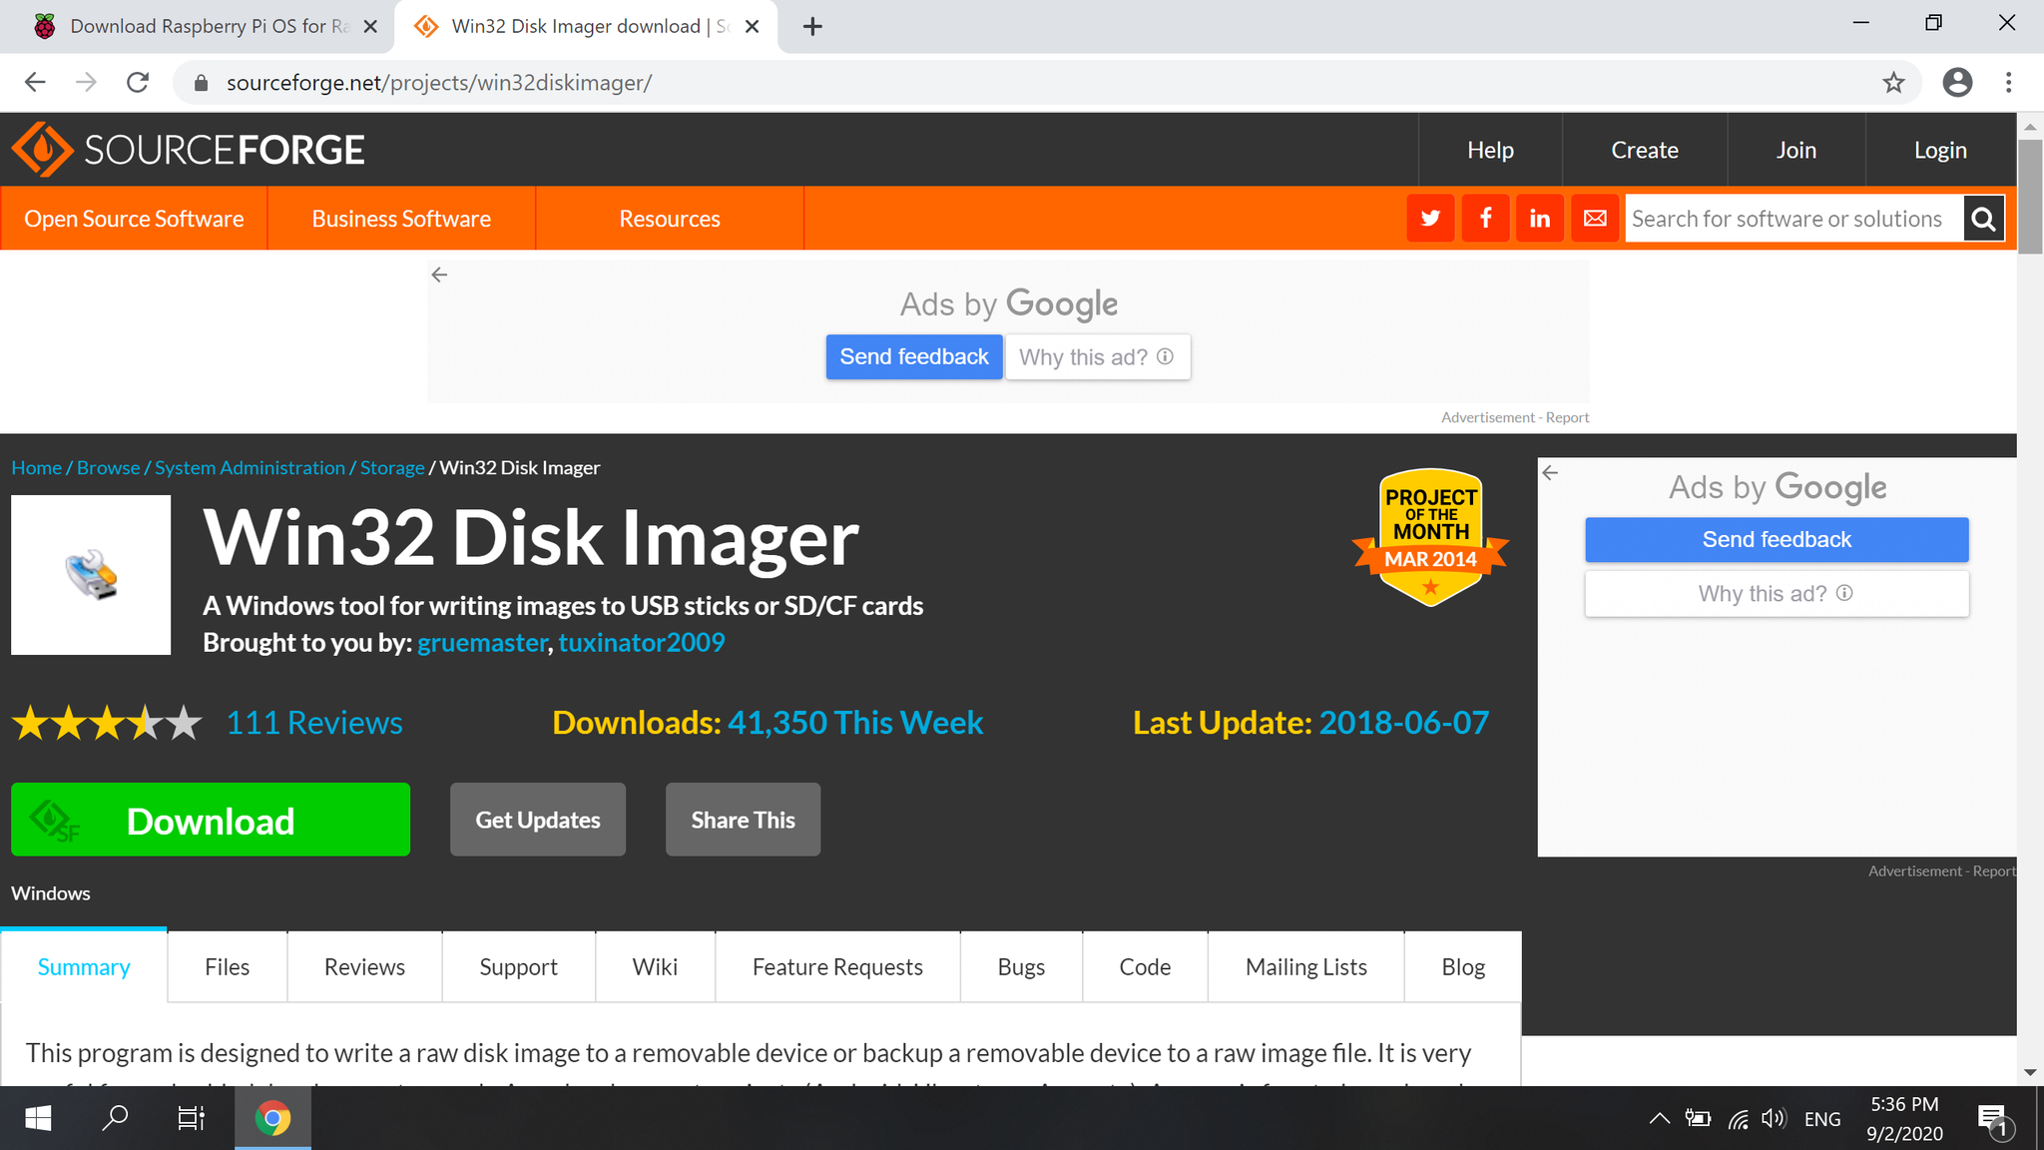Open the Code tab
This screenshot has width=2044, height=1150.
click(x=1145, y=966)
